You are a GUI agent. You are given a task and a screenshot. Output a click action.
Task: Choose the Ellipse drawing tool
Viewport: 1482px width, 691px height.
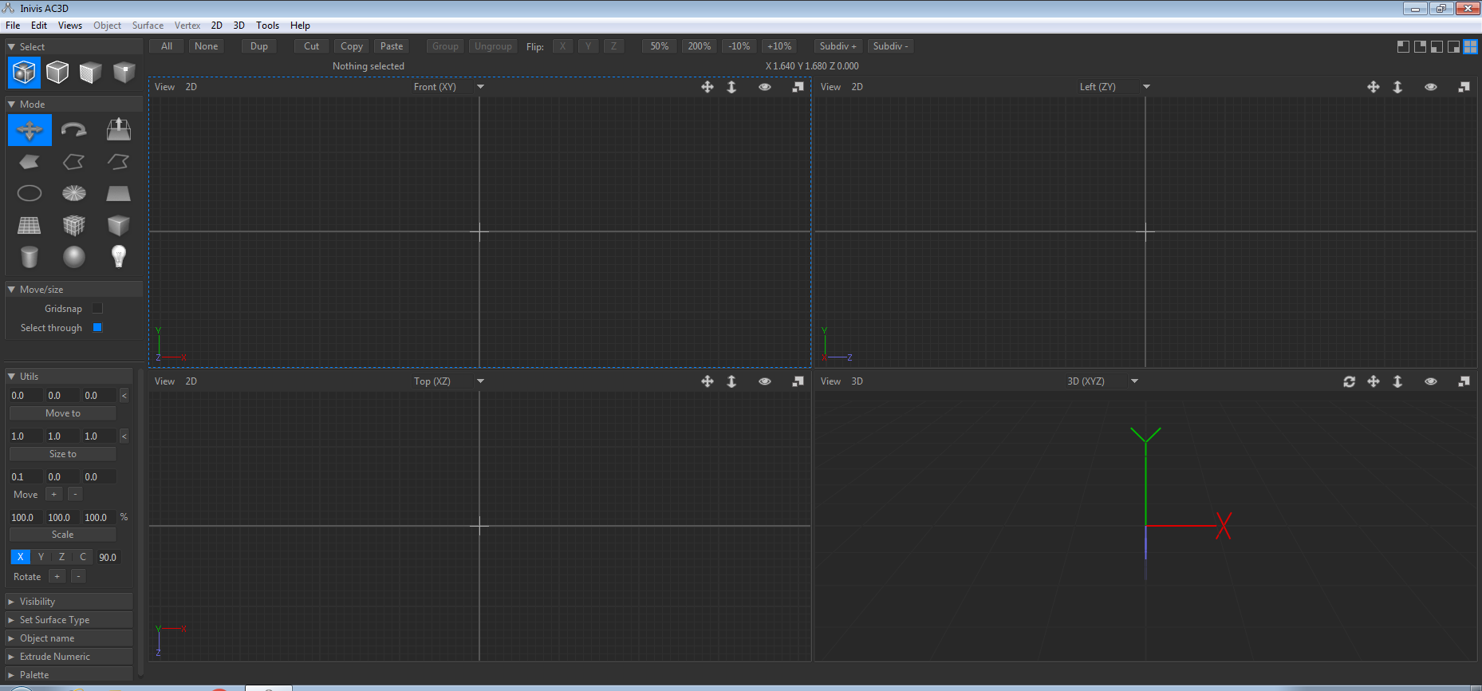coord(30,193)
